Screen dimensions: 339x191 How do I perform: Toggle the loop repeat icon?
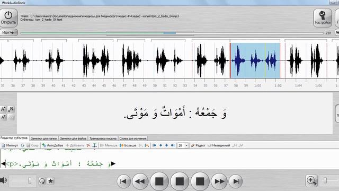[x=42, y=180]
